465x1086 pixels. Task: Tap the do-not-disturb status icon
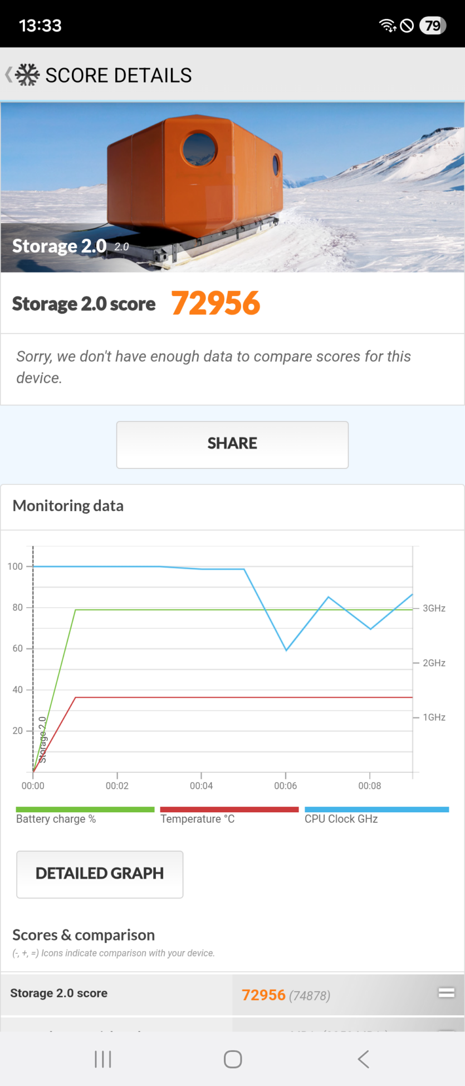pyautogui.click(x=407, y=26)
